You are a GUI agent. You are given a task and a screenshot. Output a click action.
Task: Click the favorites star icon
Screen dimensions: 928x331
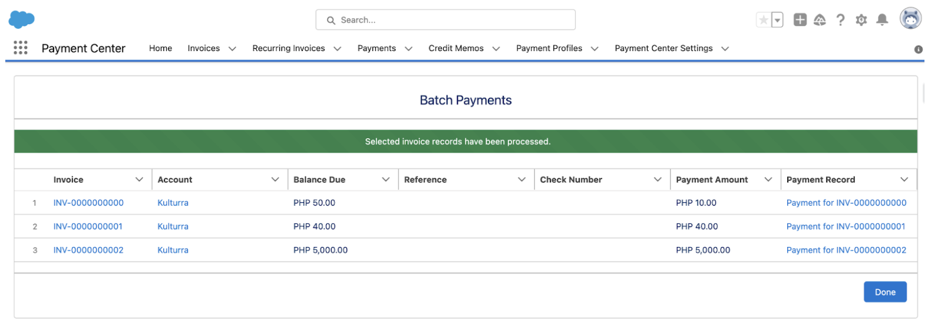coord(763,20)
